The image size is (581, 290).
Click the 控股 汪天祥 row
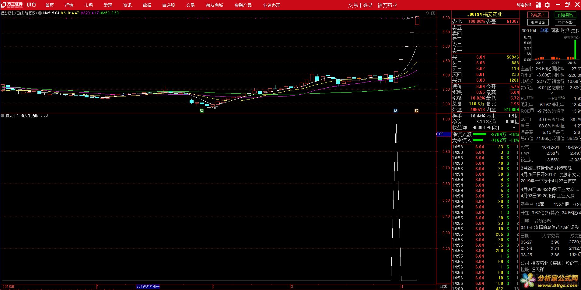[532, 269]
